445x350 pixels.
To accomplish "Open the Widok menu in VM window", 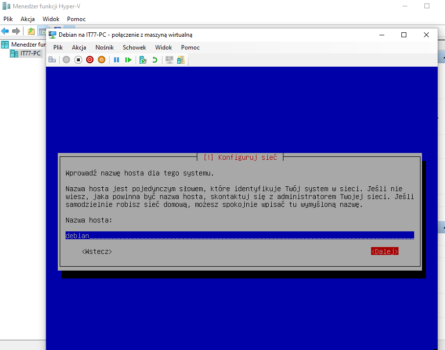I will [x=164, y=48].
